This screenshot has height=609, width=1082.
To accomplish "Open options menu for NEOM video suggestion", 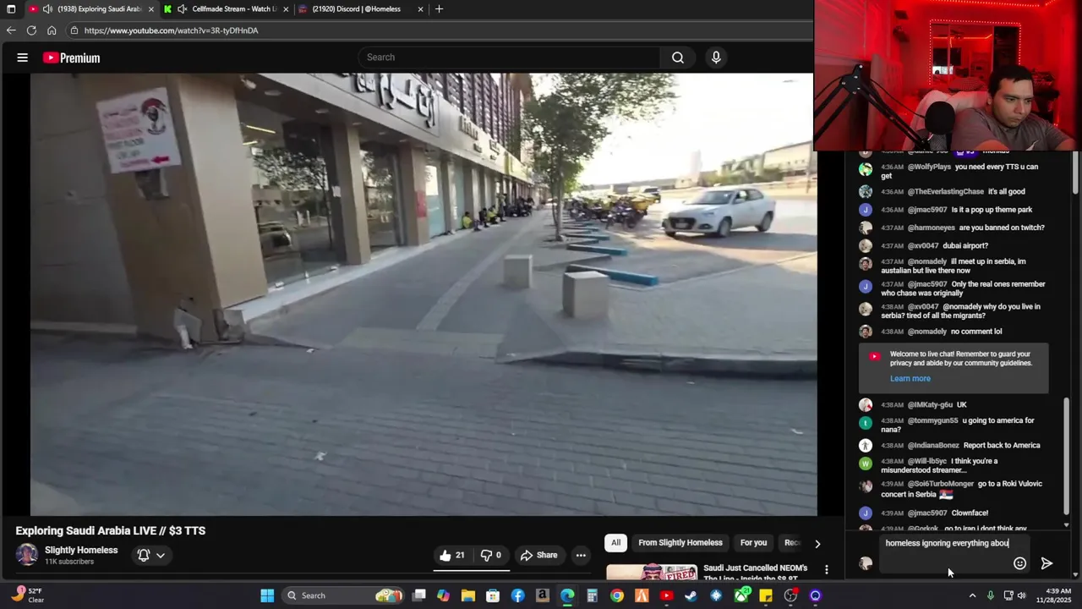I will pyautogui.click(x=827, y=570).
